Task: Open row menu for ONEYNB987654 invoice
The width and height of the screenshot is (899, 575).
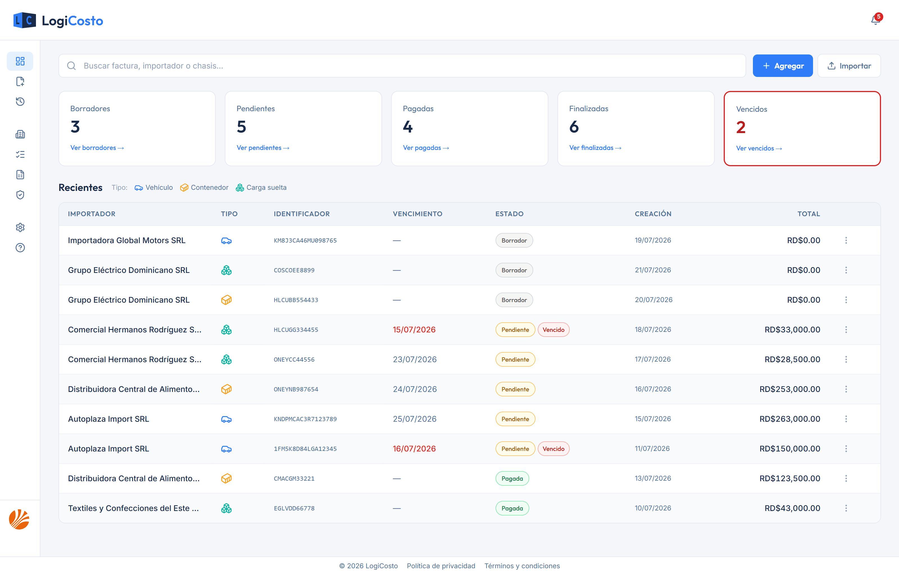Action: pos(846,389)
